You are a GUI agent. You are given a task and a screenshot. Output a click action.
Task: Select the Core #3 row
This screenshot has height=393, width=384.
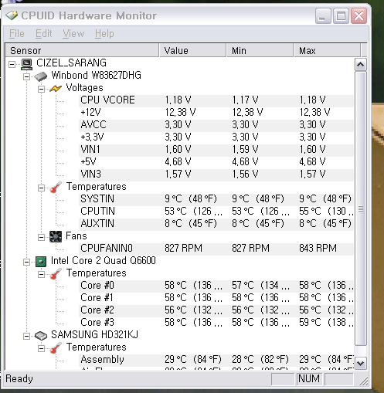216,323
